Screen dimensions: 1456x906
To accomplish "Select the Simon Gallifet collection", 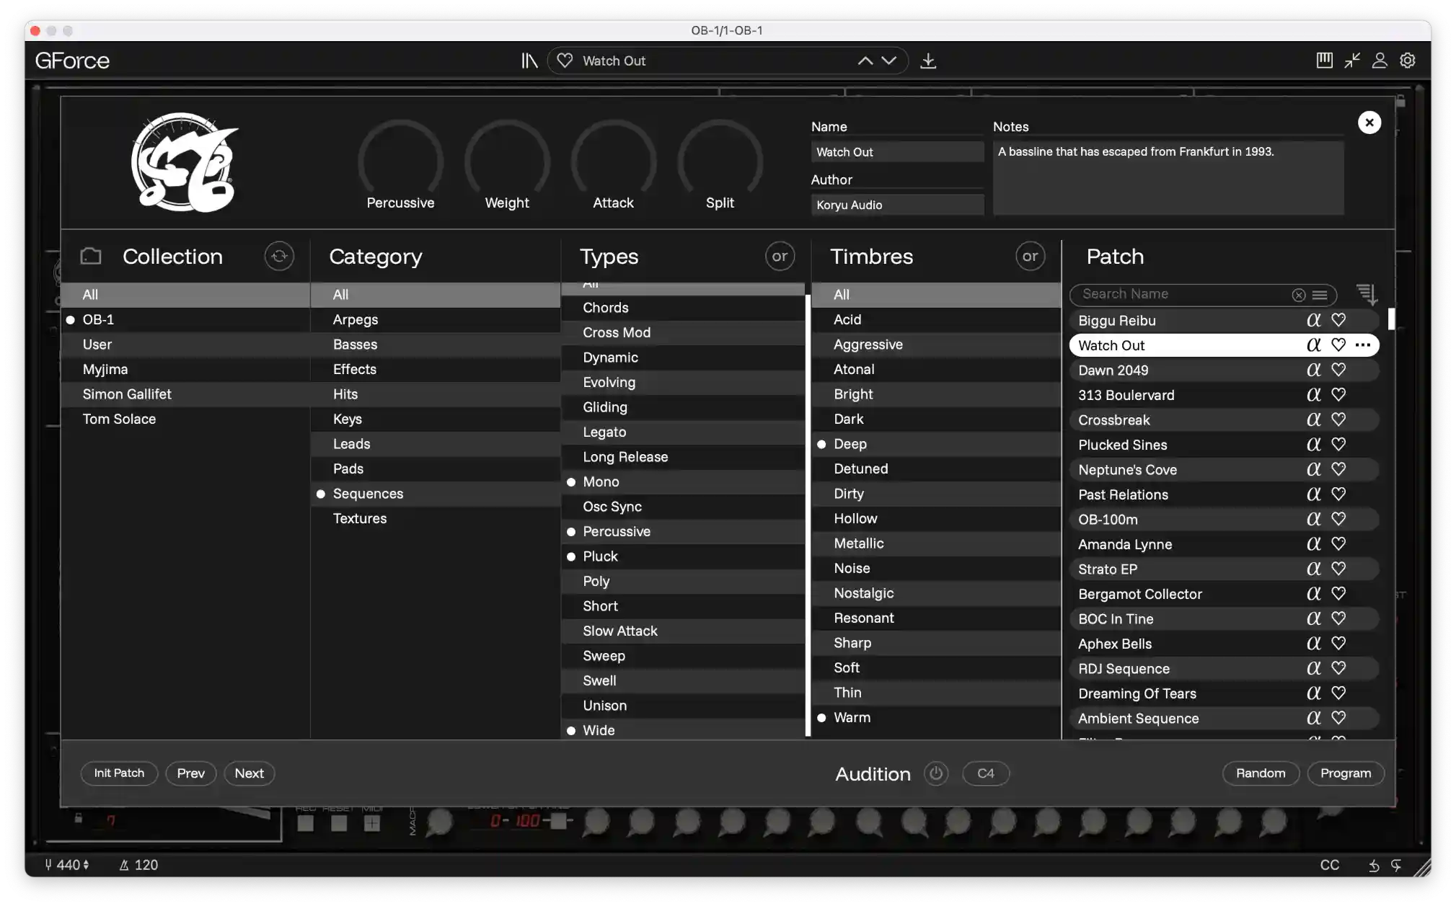I will [185, 394].
